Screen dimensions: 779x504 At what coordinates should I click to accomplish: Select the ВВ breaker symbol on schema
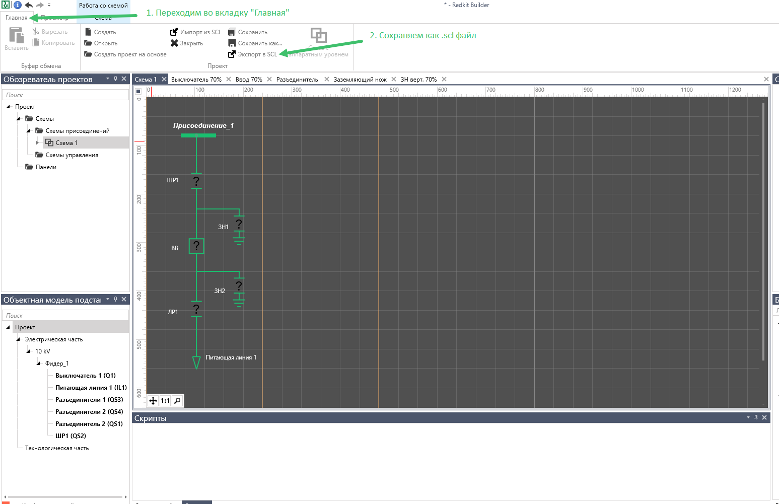(196, 246)
